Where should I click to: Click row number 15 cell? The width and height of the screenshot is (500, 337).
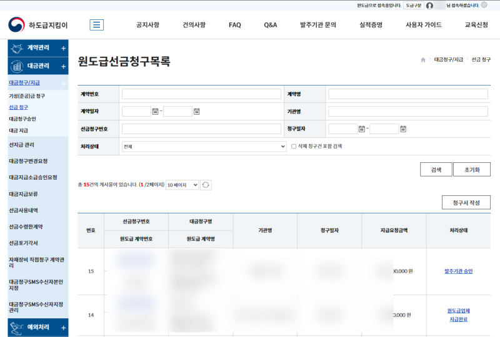[91, 271]
